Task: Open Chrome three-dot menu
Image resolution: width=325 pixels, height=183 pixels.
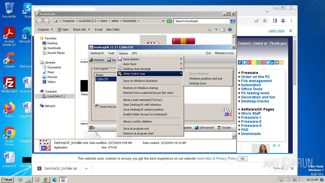Action: point(291,21)
